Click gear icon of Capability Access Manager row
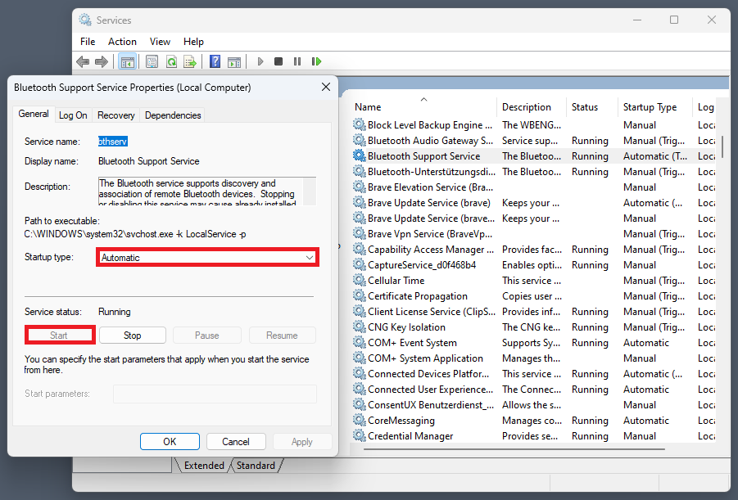This screenshot has height=500, width=738. (x=359, y=249)
